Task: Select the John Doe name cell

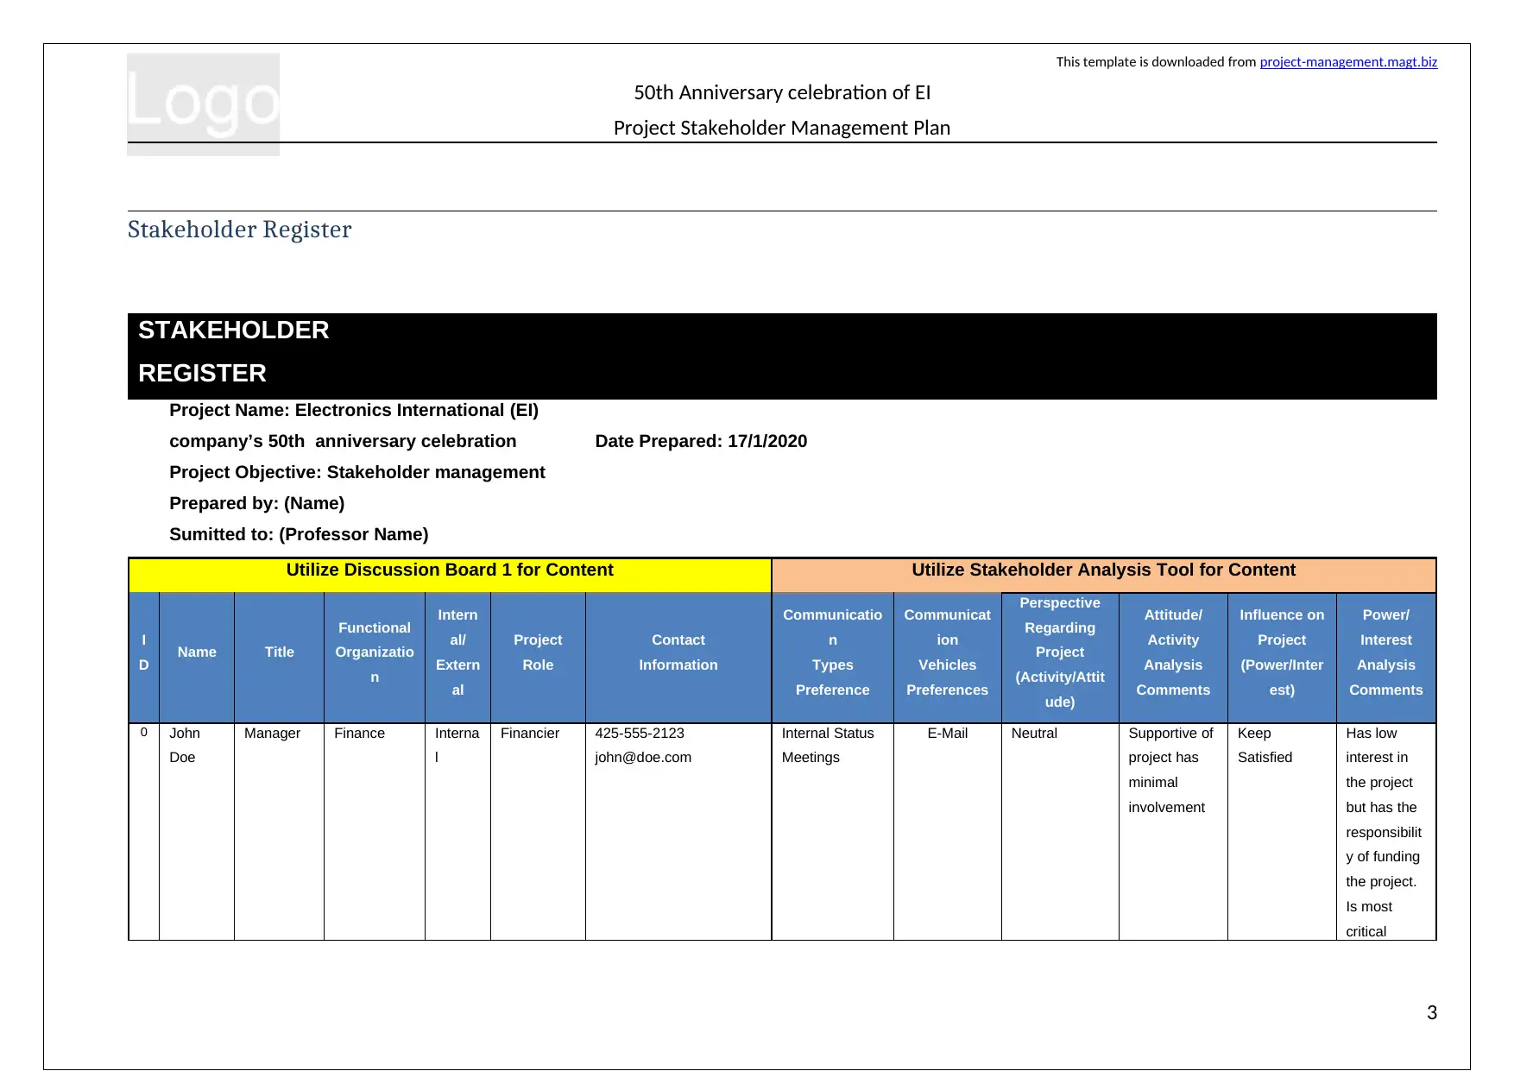Action: coord(197,831)
